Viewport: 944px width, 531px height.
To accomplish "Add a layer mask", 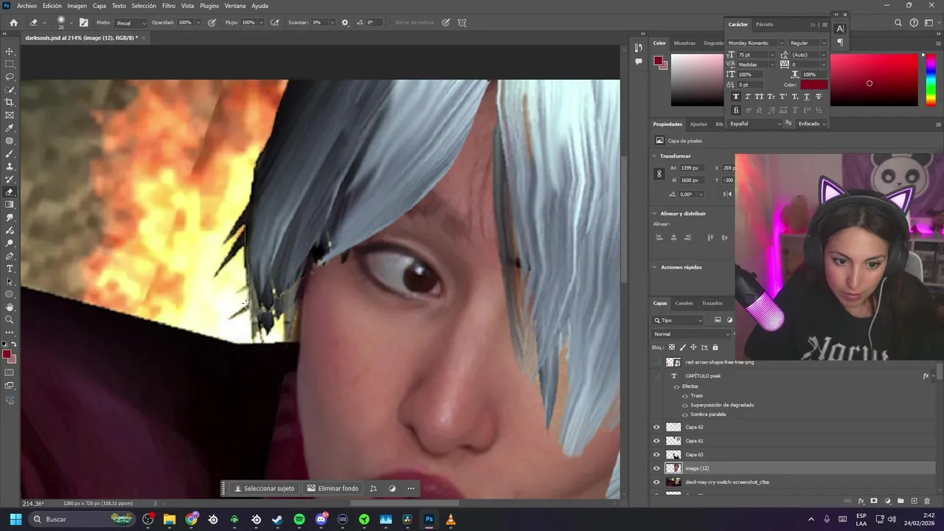I will click(874, 501).
